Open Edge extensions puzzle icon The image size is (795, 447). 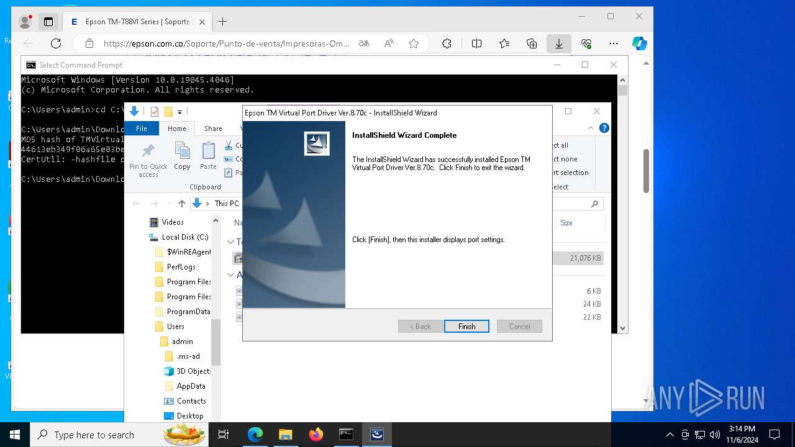[447, 43]
